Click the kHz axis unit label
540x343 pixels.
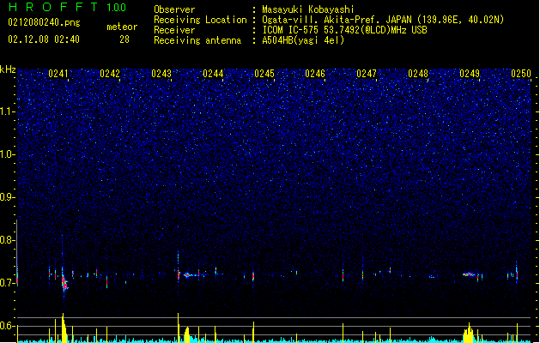pyautogui.click(x=8, y=69)
